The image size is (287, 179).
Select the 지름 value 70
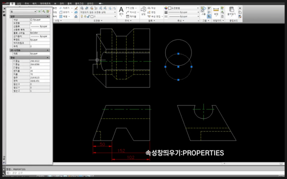40,74
